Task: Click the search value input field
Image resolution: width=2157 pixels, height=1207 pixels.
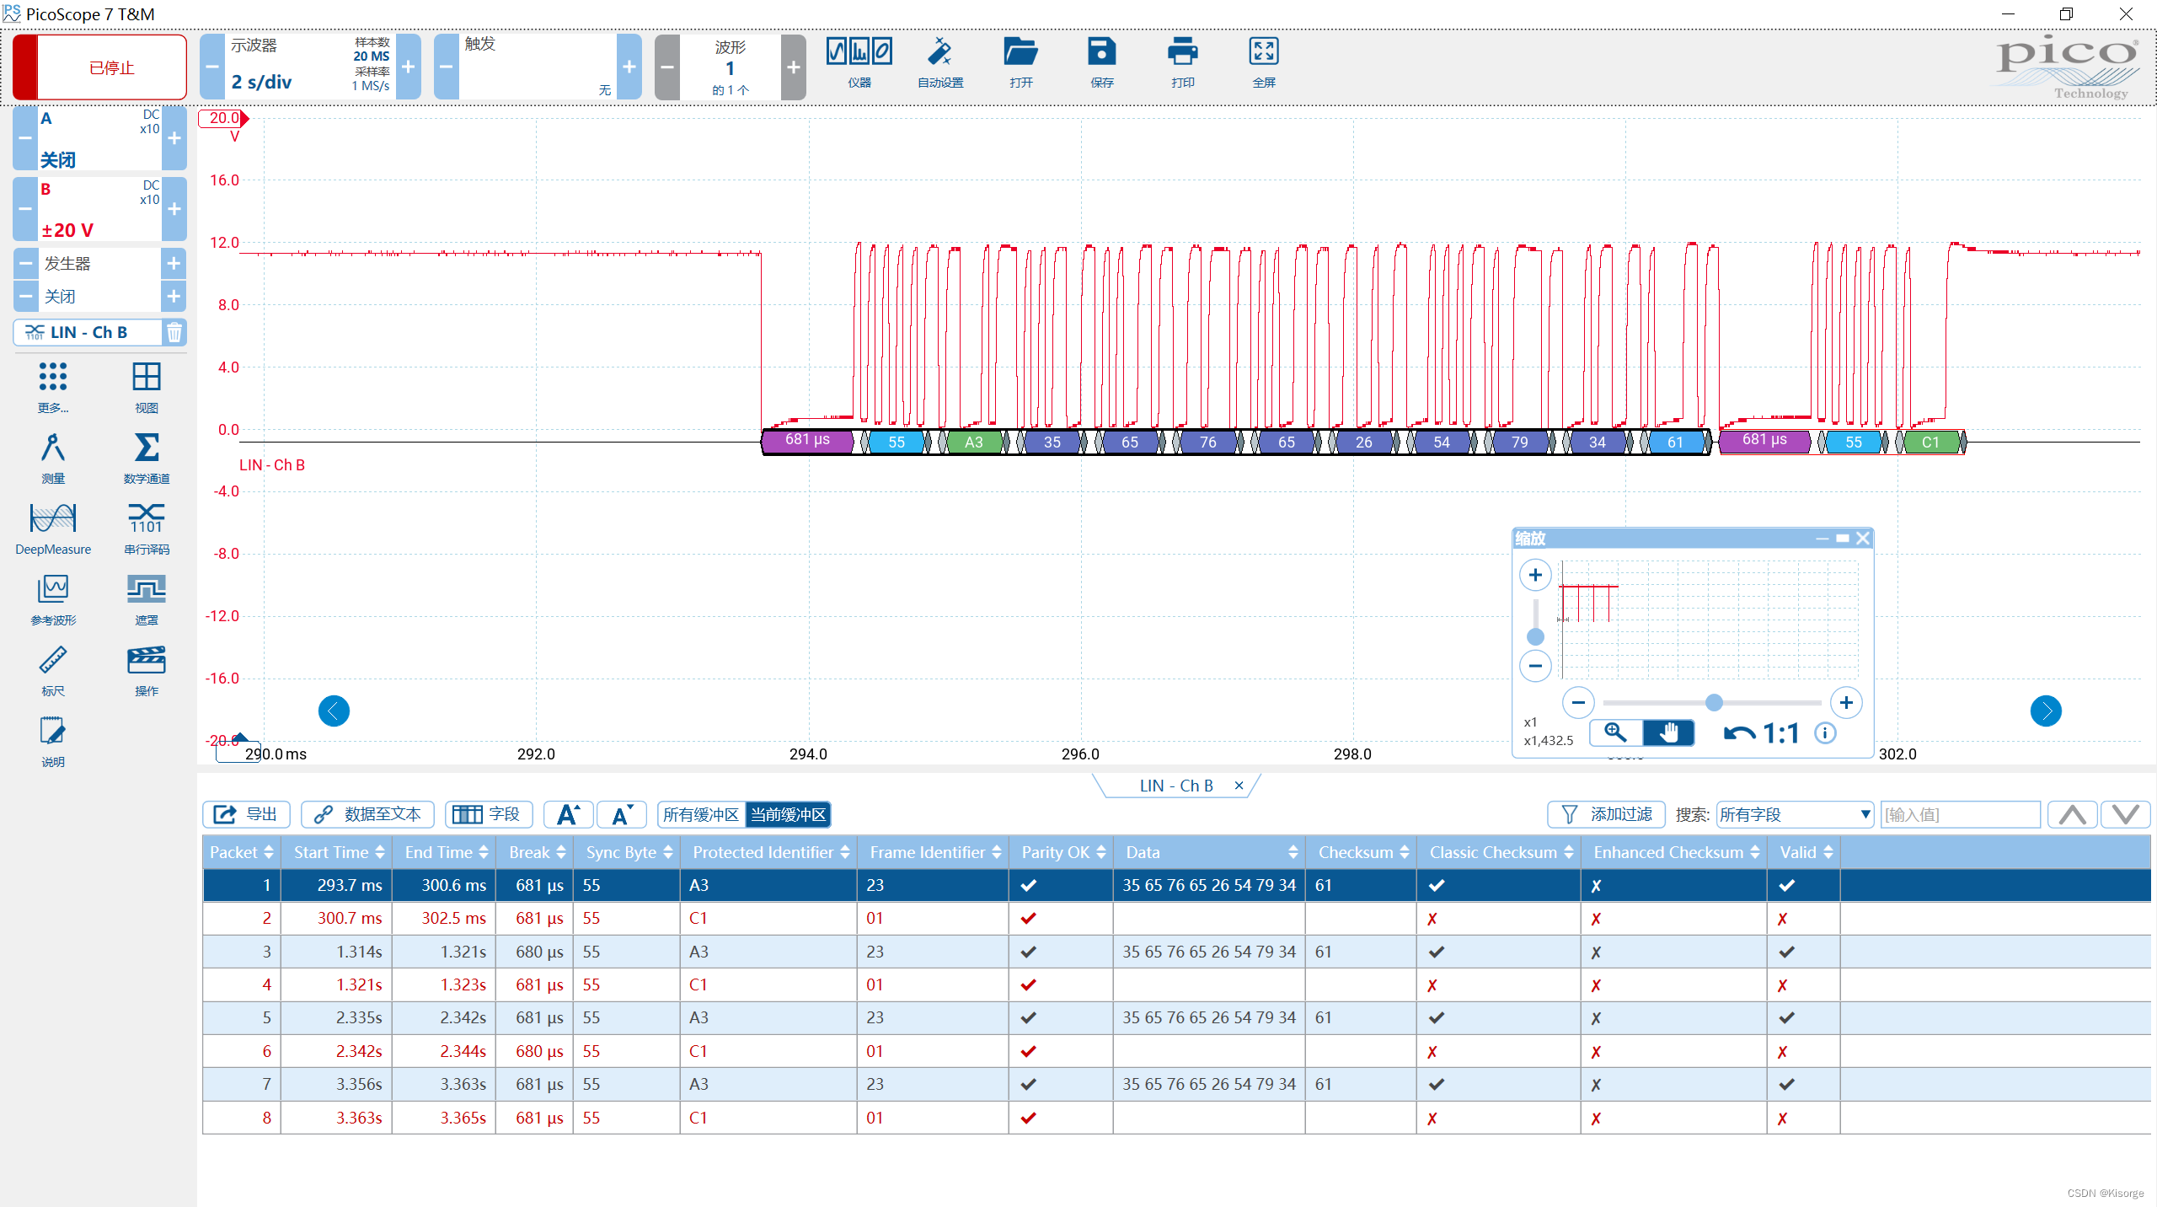Action: (1960, 814)
